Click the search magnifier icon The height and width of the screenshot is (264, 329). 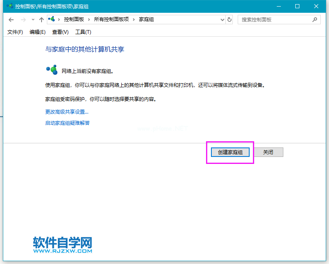315,19
